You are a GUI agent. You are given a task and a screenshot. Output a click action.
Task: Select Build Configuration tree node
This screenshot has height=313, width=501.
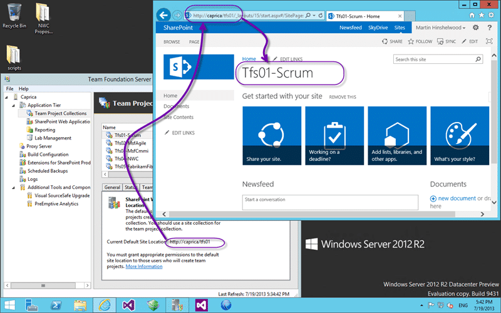point(44,155)
